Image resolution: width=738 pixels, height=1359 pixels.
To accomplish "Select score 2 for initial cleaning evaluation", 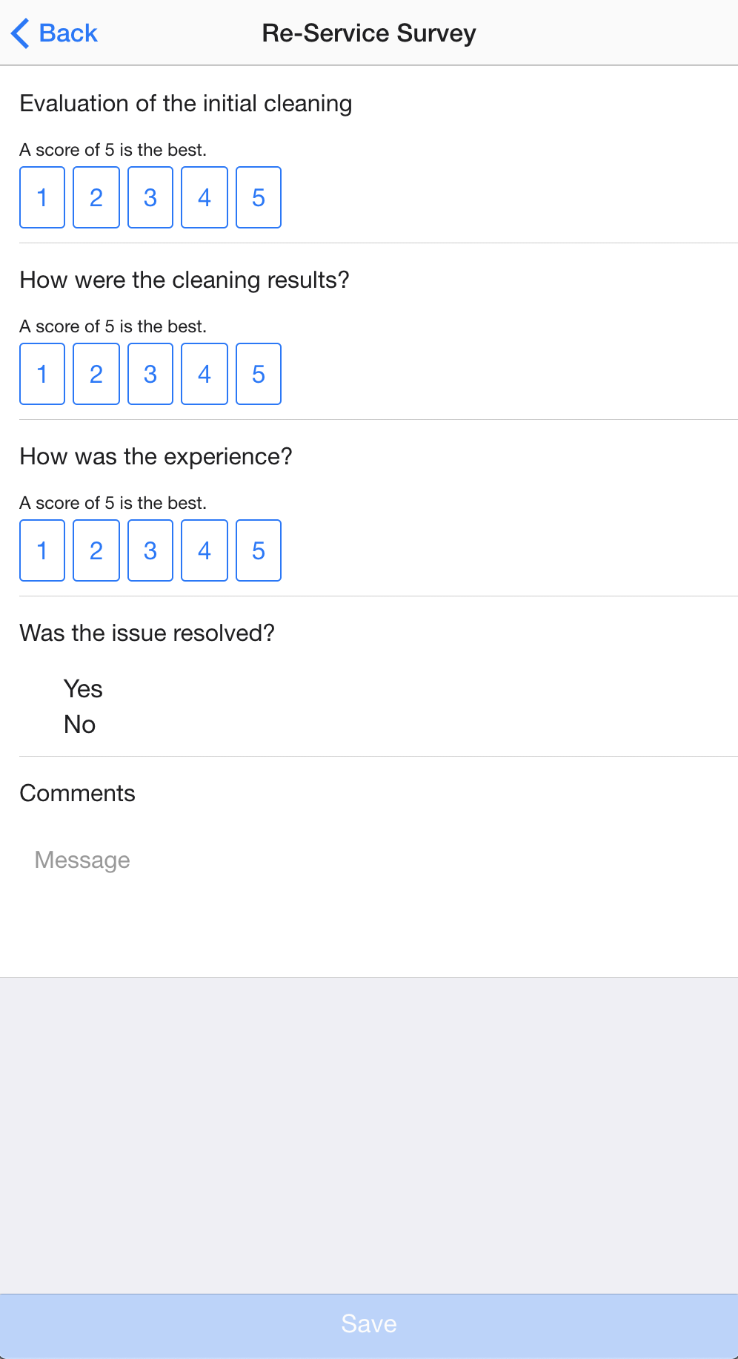I will coord(96,197).
